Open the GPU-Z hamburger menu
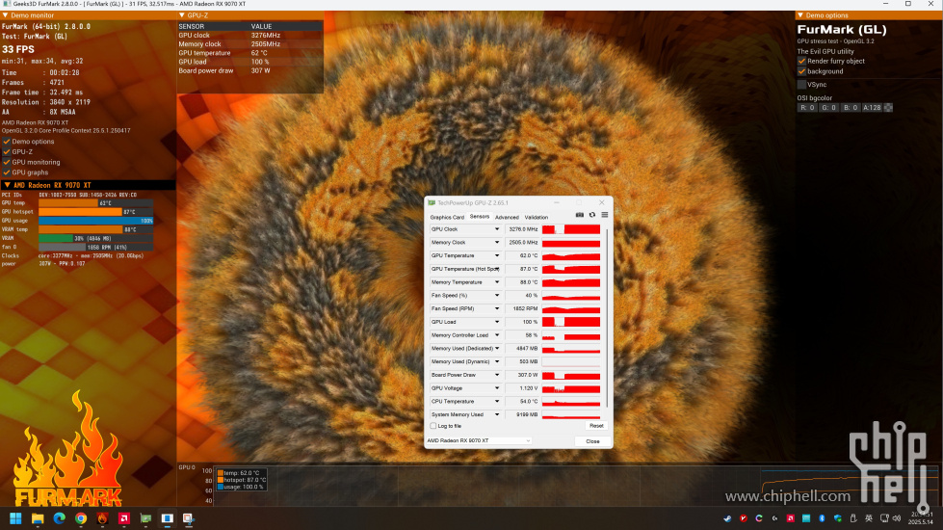943x530 pixels. point(604,215)
